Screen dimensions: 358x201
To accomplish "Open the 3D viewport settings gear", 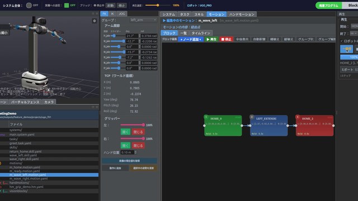I will [95, 21].
